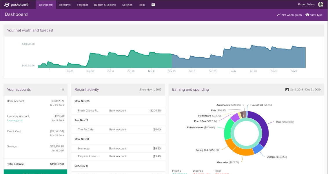The height and width of the screenshot is (174, 328).
Task: Open the Budget & Reports menu
Action: click(x=105, y=5)
